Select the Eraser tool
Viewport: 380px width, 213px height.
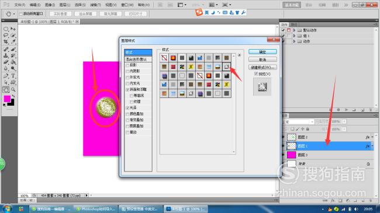(x=6, y=62)
